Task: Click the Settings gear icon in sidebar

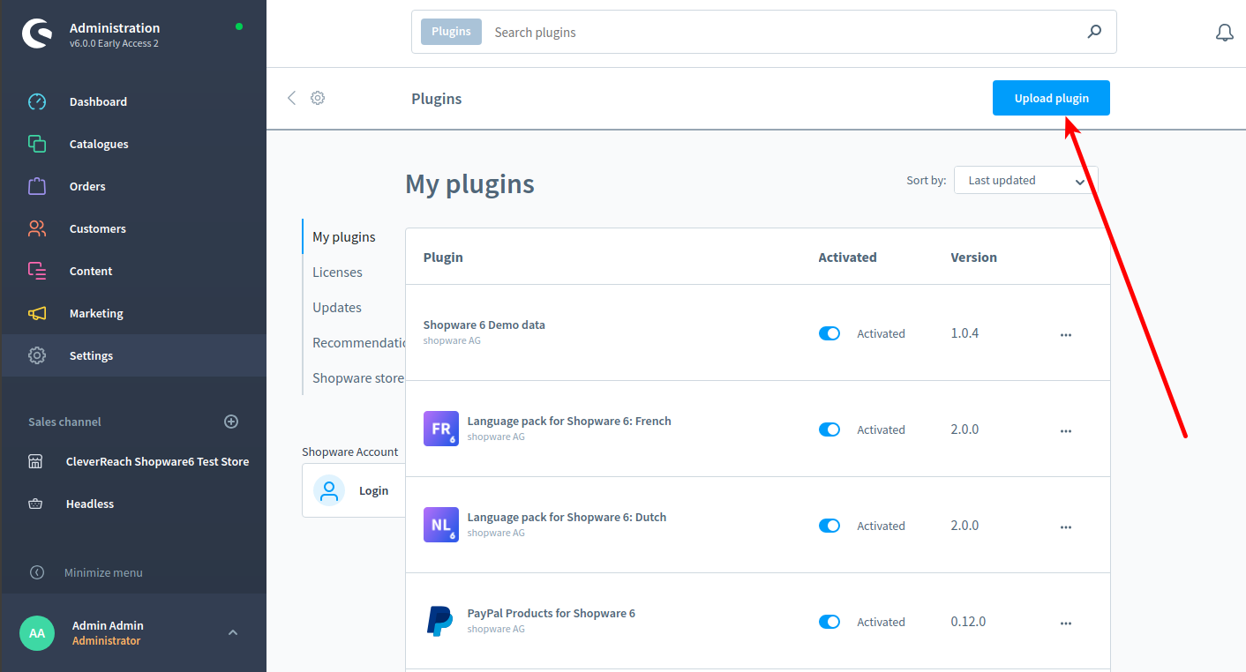Action: point(37,355)
